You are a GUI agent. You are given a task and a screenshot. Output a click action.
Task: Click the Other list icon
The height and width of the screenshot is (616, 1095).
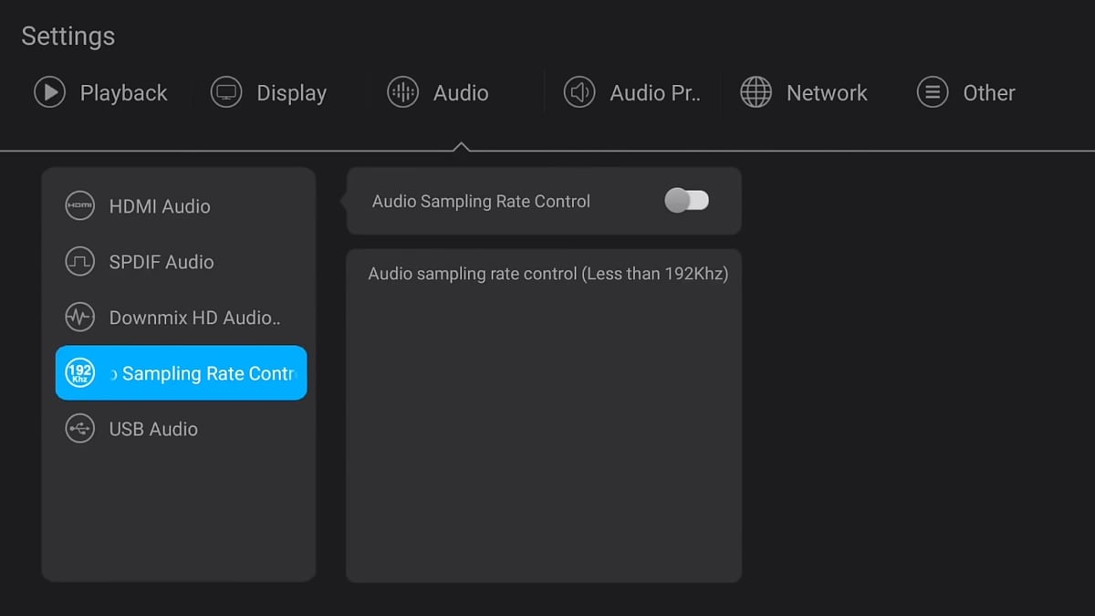point(932,92)
